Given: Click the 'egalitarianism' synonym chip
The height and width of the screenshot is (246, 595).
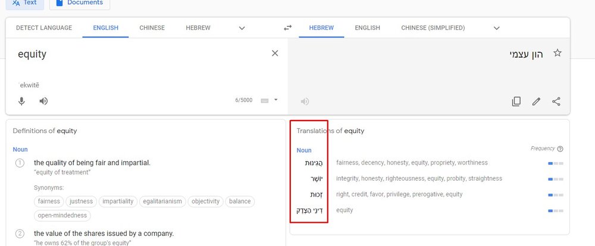Looking at the screenshot, I should [162, 201].
